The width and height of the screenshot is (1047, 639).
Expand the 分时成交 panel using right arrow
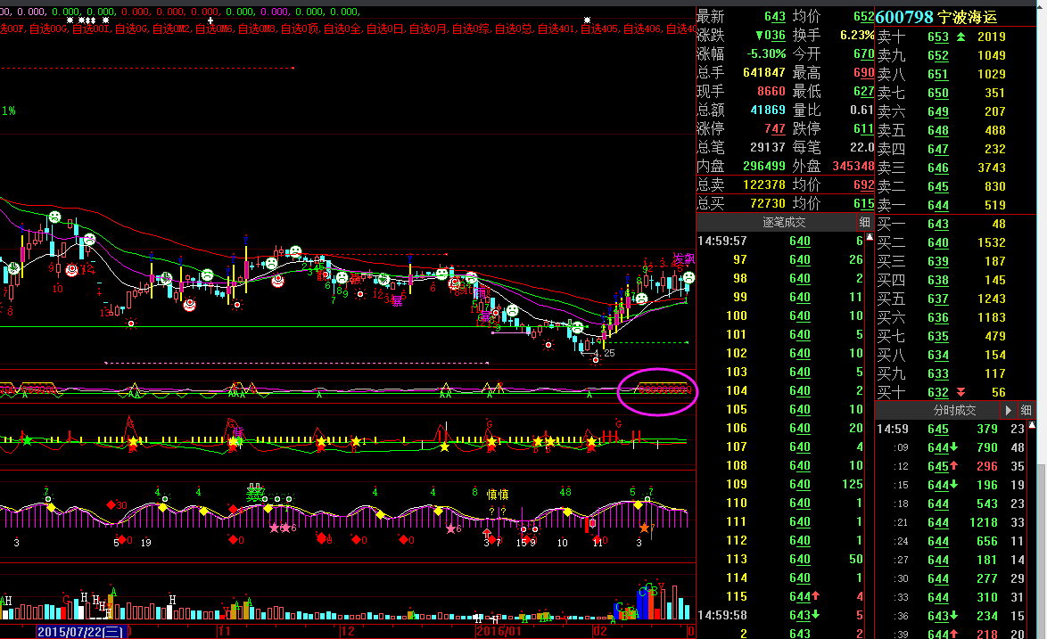coord(1008,410)
